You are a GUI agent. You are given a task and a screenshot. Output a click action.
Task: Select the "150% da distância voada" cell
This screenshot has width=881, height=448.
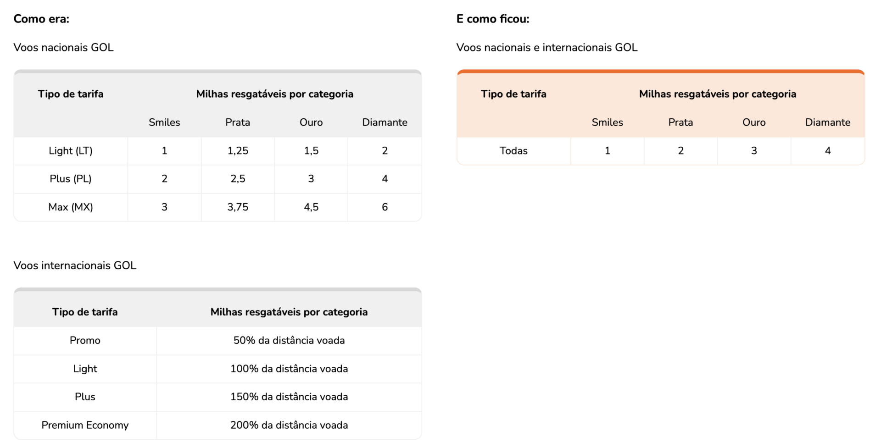point(289,397)
